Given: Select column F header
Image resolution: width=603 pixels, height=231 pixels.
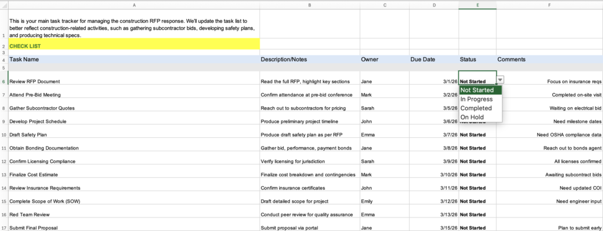Looking at the screenshot, I should [549, 5].
